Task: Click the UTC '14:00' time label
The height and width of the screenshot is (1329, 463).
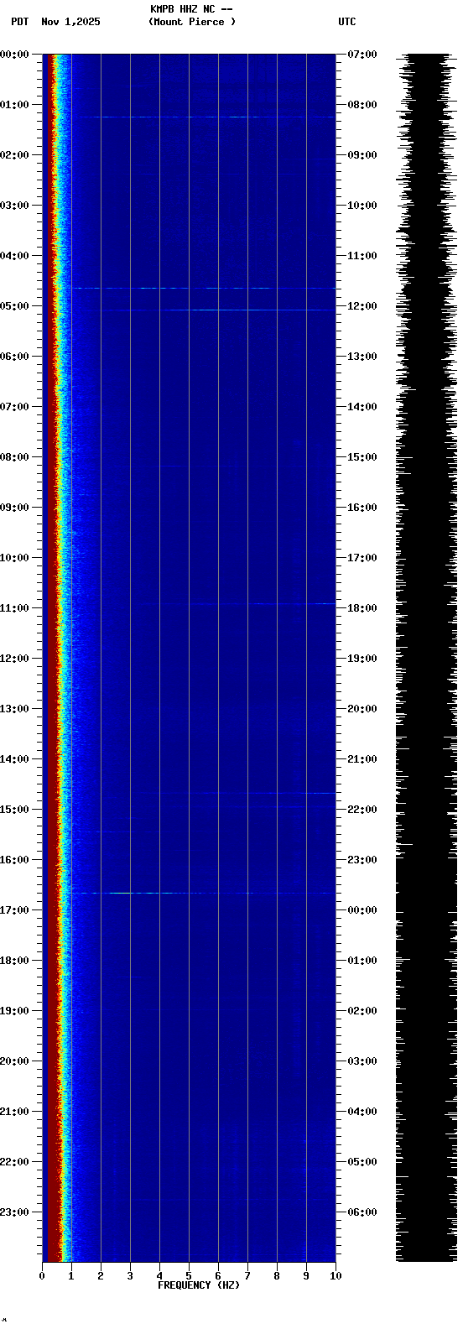Action: coord(362,407)
